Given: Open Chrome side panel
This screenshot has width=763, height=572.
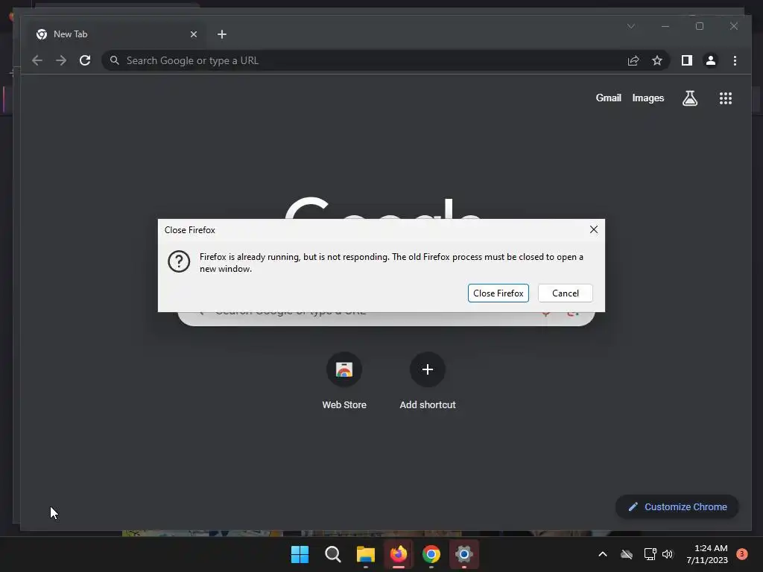Looking at the screenshot, I should pyautogui.click(x=686, y=60).
